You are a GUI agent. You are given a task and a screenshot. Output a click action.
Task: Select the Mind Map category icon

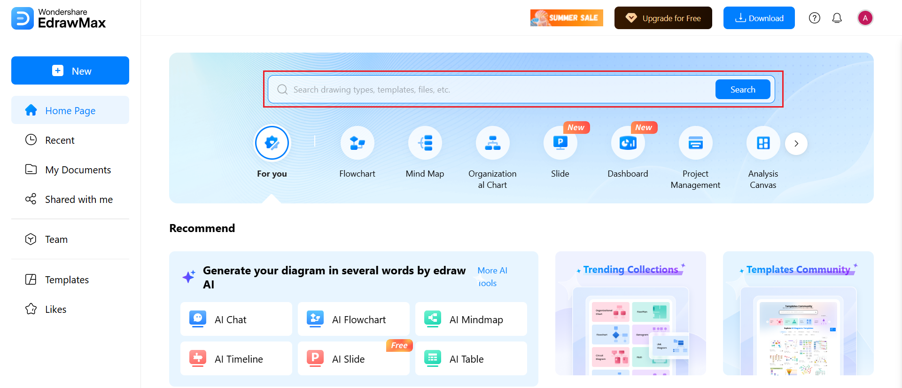click(425, 143)
